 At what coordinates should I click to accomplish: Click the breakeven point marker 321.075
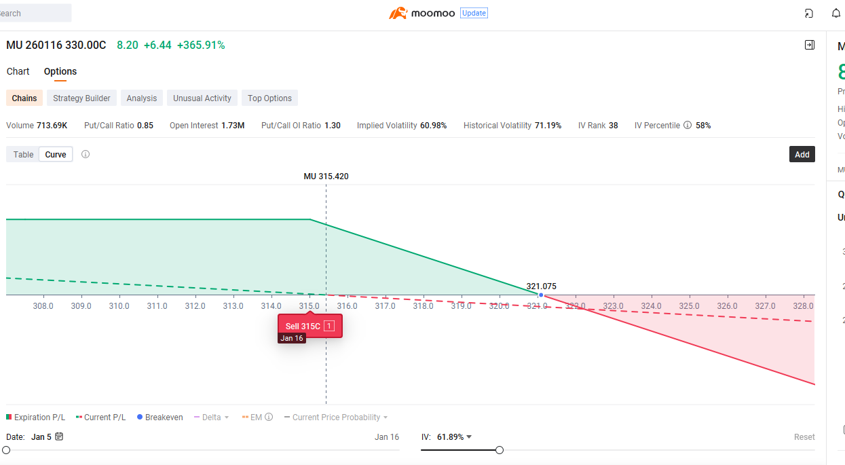tap(541, 295)
